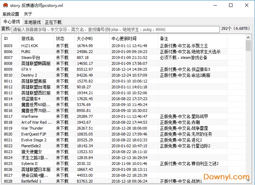255x185 pixels.
Task: Click the story app icon in title bar
Action: [x=5, y=6]
